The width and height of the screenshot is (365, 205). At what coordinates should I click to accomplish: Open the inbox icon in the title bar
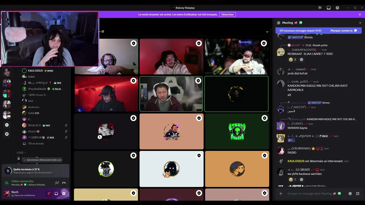click(x=328, y=8)
